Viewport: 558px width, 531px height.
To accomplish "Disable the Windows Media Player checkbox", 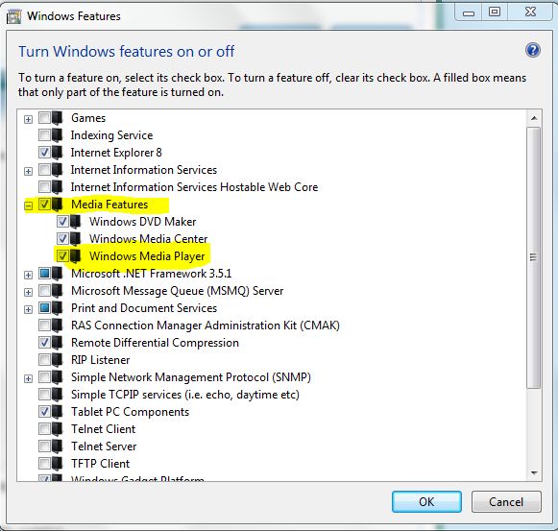I will click(x=62, y=255).
